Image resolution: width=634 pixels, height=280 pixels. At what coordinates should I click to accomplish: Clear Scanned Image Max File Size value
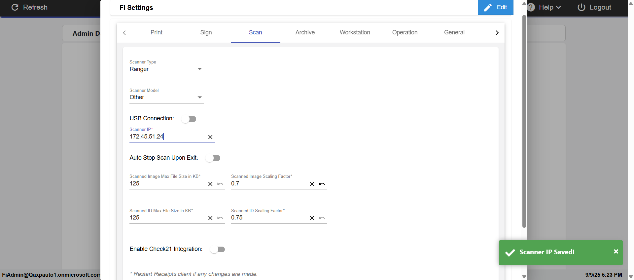click(x=210, y=184)
